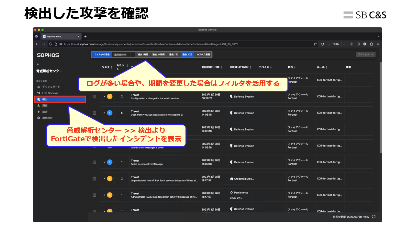Click the 適用済み: 0 filter indicator
This screenshot has height=234, width=415.
click(x=120, y=54)
